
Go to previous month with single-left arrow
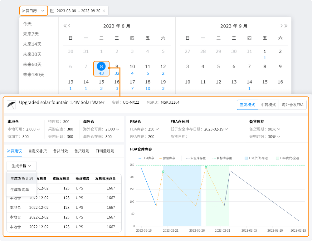(69, 26)
